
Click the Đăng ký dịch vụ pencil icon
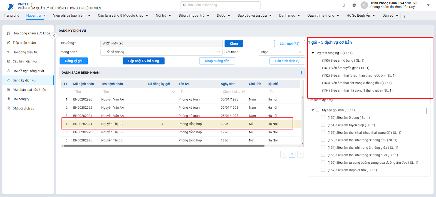click(9, 80)
